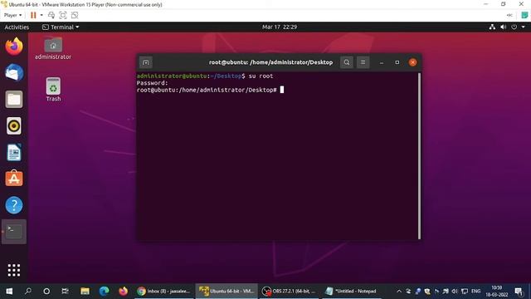Switch to Untitled Notepad taskbar button
531x299 pixels.
[x=352, y=291]
